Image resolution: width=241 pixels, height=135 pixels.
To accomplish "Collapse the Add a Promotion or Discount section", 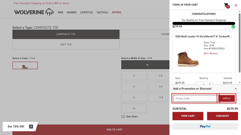I will (x=236, y=88).
